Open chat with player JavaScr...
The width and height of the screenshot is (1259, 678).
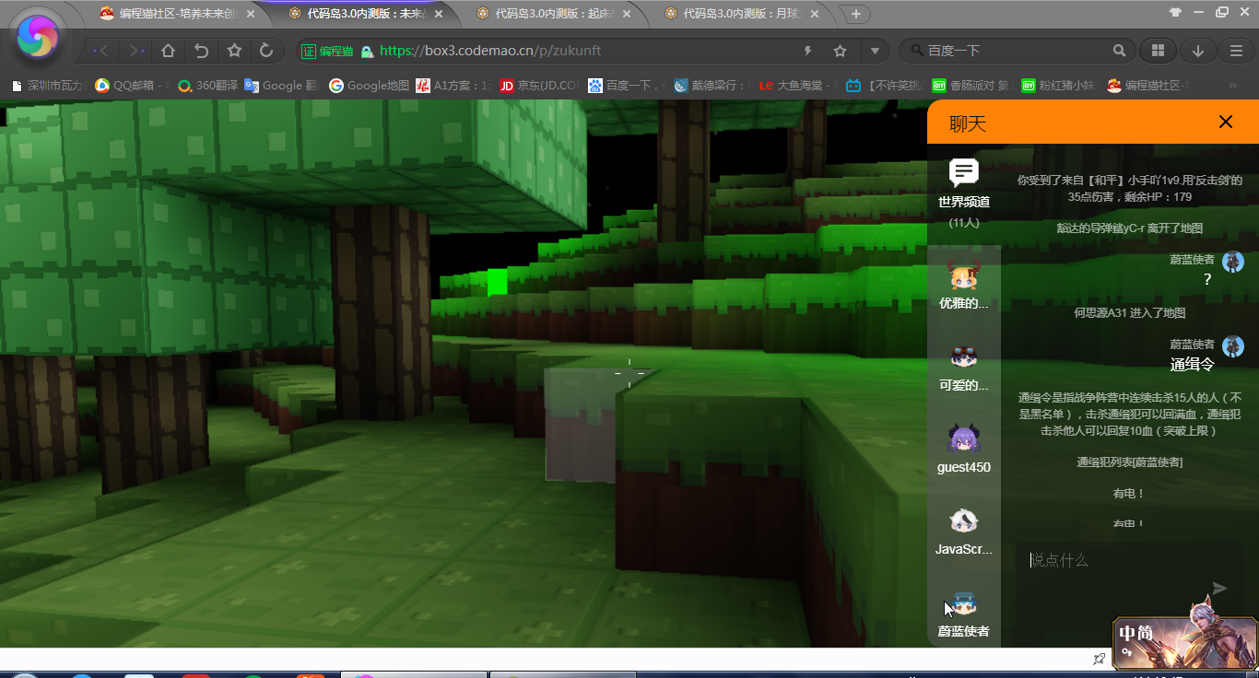click(x=964, y=532)
